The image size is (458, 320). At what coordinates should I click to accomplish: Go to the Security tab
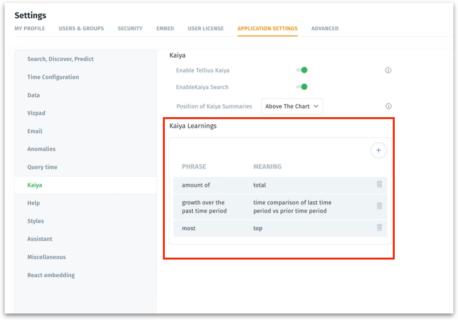(x=130, y=28)
